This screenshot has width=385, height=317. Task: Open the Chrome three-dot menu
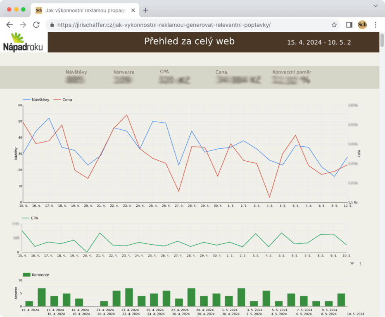375,25
